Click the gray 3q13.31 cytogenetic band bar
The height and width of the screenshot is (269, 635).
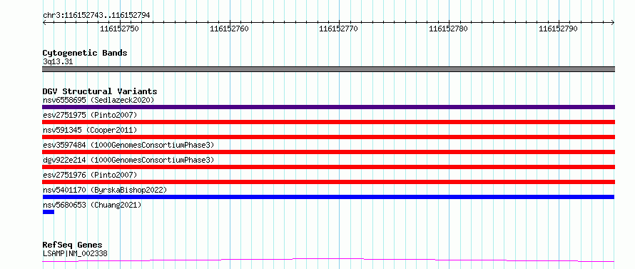pos(328,69)
